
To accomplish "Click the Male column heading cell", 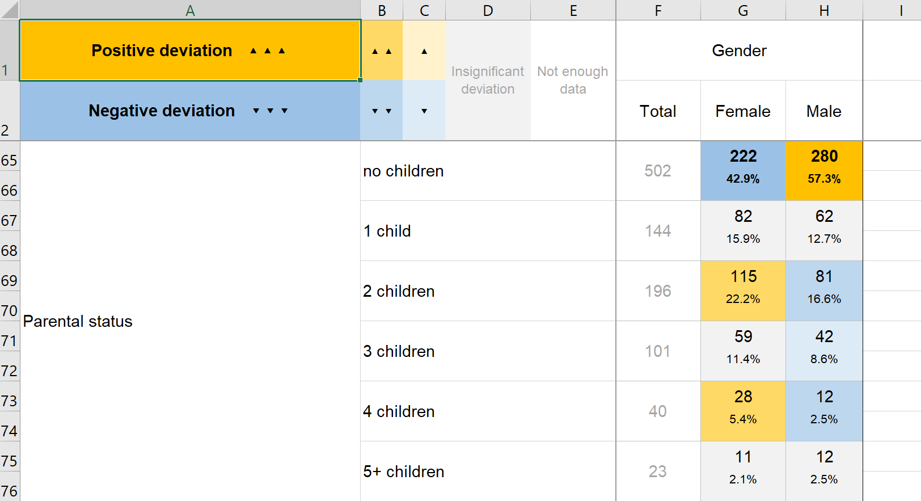I will point(824,111).
